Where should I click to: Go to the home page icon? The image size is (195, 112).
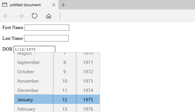pos(49,16)
